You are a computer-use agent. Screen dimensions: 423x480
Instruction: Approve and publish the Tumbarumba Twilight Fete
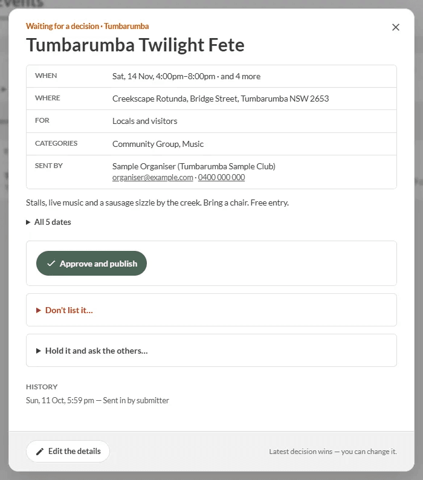click(91, 263)
